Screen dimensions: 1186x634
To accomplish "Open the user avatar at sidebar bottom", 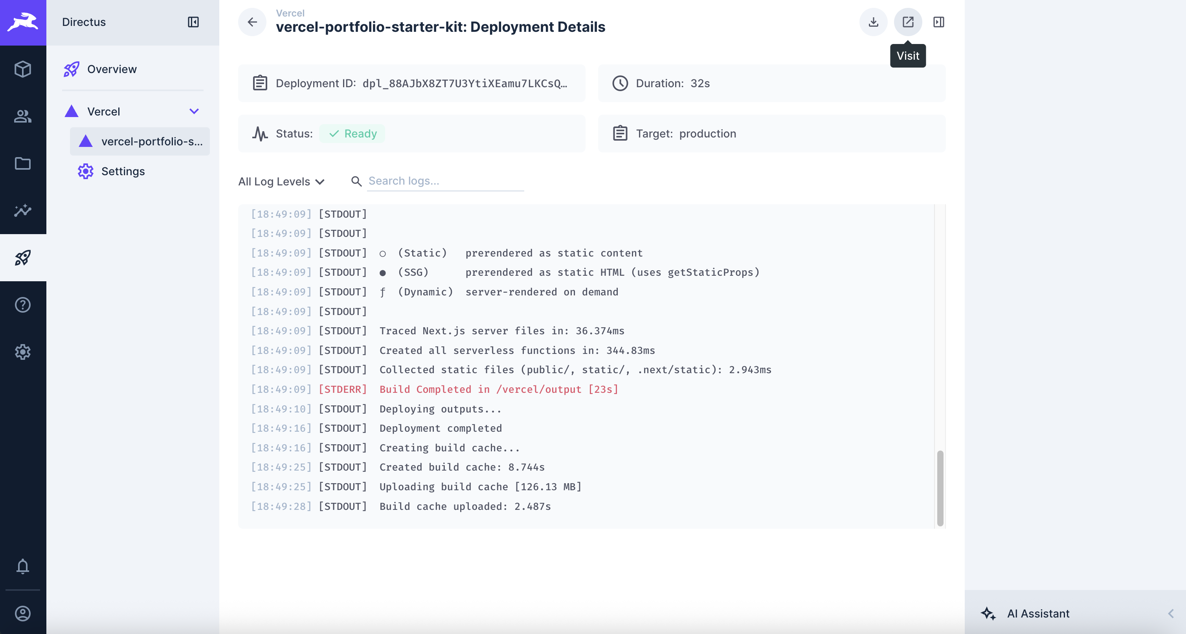I will pos(22,613).
